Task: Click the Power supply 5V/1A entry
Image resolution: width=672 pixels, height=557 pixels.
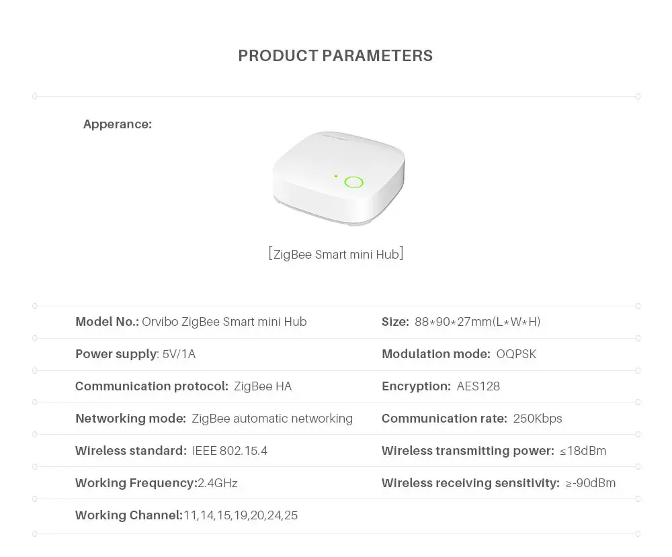Action: click(136, 354)
